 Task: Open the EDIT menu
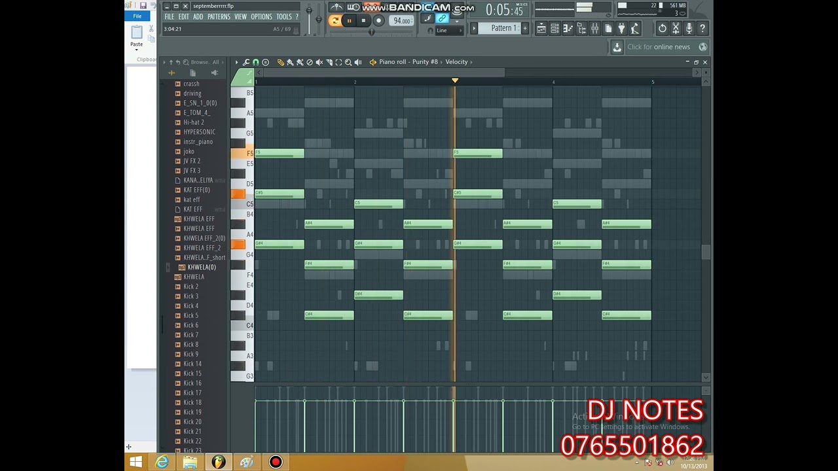click(x=184, y=17)
